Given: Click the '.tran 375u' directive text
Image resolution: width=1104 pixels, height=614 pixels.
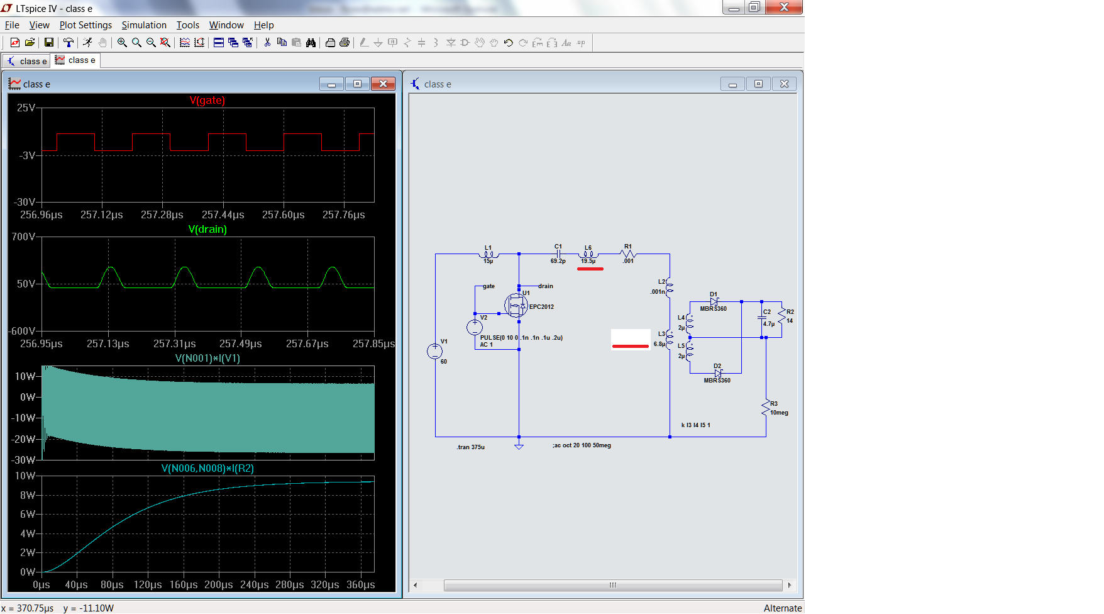Looking at the screenshot, I should 470,447.
